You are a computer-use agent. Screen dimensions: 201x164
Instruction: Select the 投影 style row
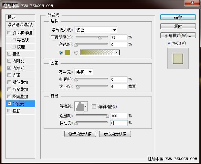(x=20, y=111)
